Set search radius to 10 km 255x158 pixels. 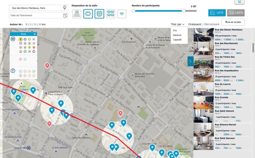click(x=35, y=24)
